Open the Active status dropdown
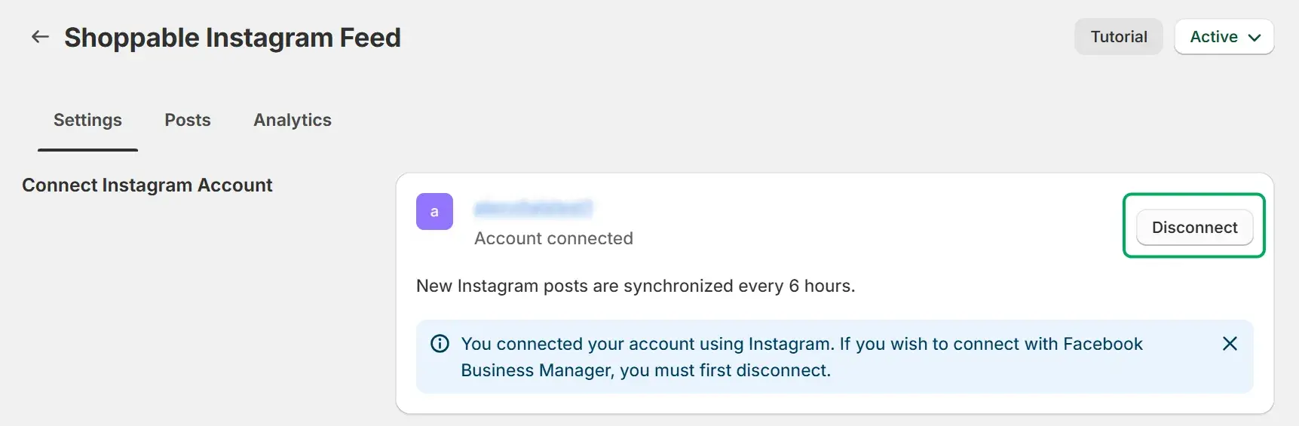The image size is (1299, 426). click(1224, 37)
